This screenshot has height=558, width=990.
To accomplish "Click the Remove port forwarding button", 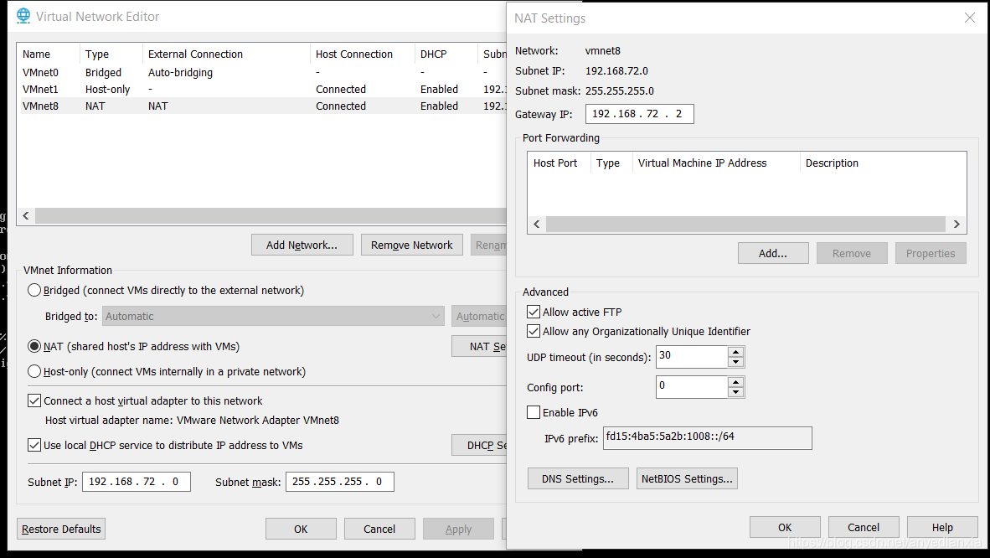I will click(852, 253).
